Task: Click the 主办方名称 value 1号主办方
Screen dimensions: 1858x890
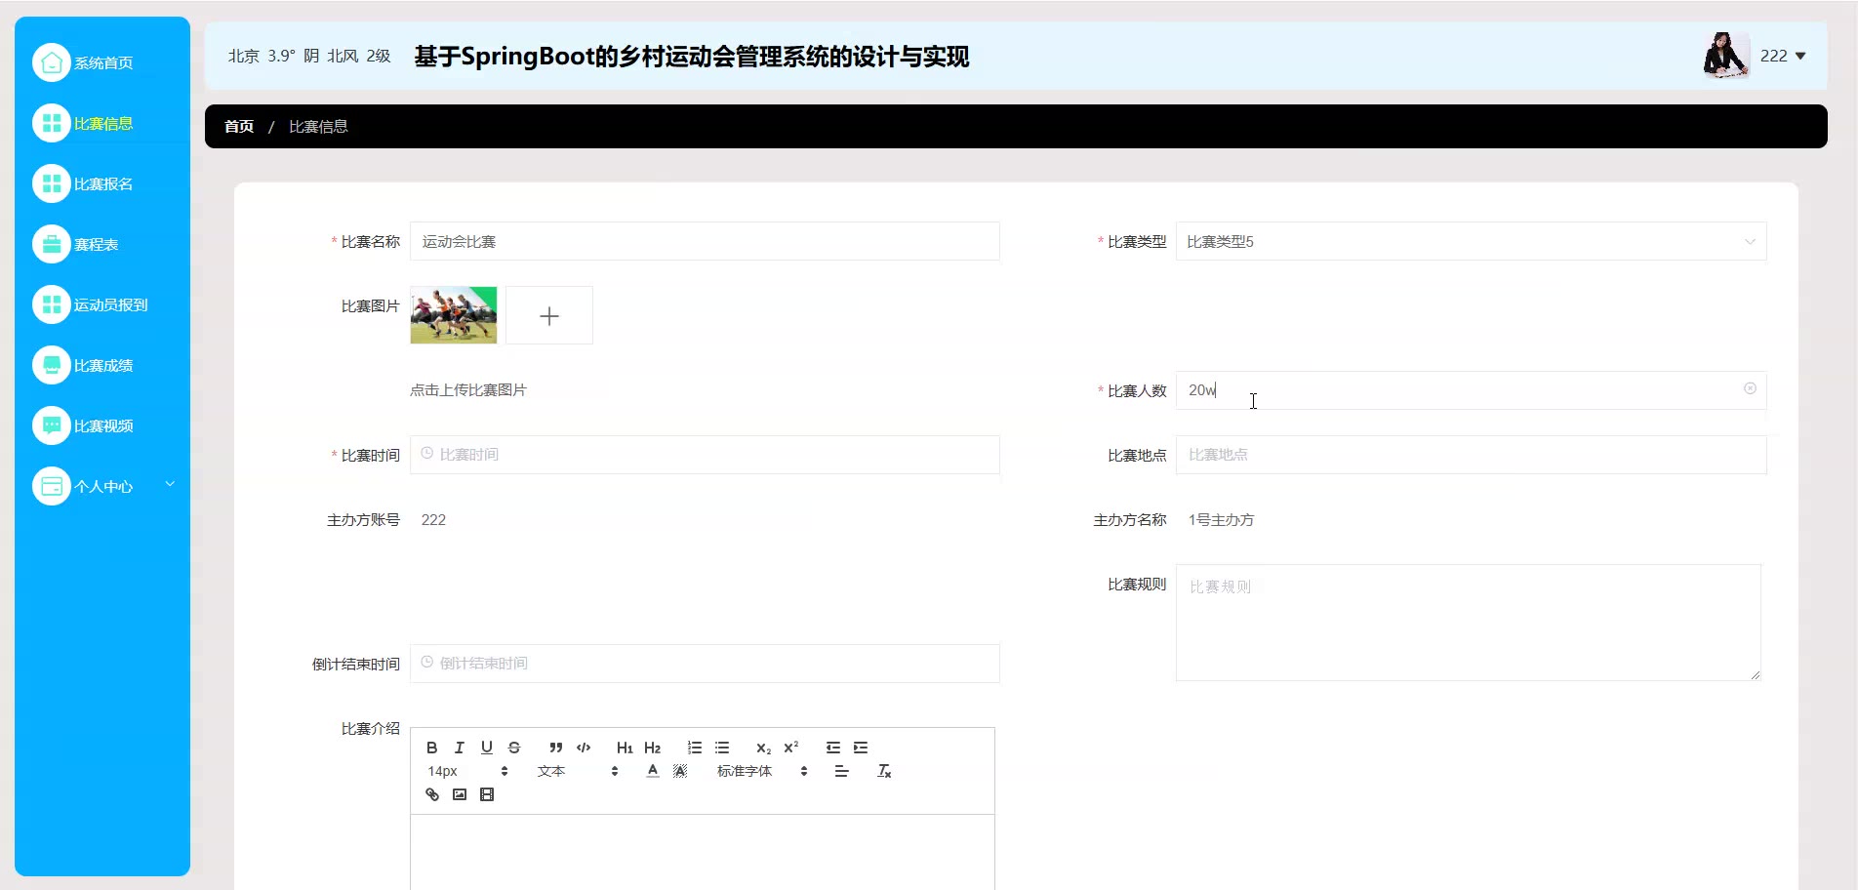Action: 1221,520
